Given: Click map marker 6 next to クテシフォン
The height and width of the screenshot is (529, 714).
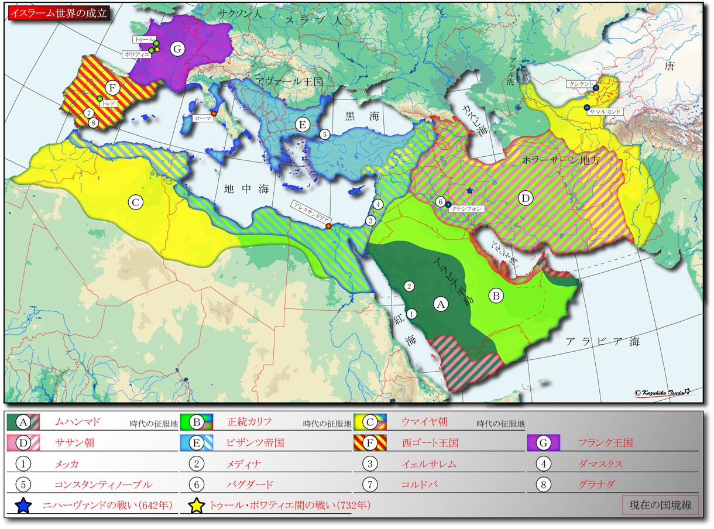Looking at the screenshot, I should [441, 201].
